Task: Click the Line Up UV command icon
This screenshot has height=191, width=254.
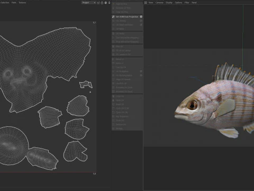Action: click(113, 67)
